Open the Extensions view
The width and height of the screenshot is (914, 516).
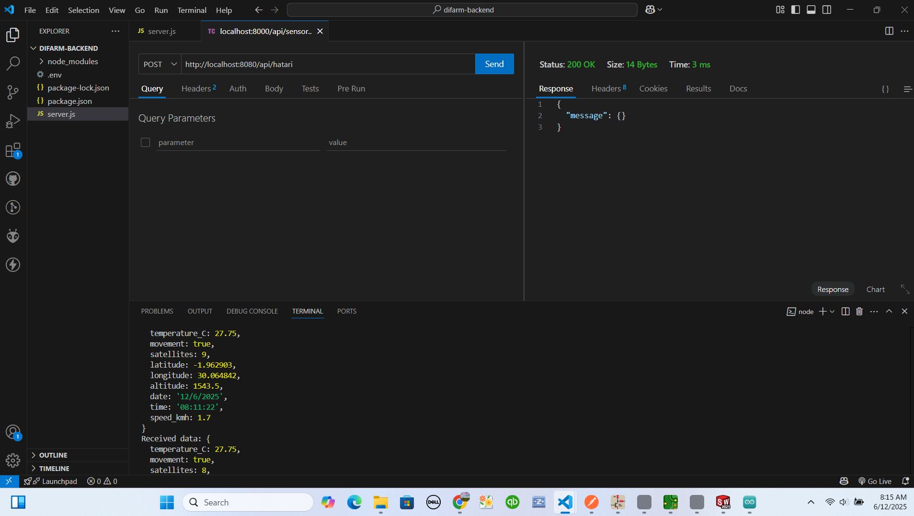tap(13, 150)
